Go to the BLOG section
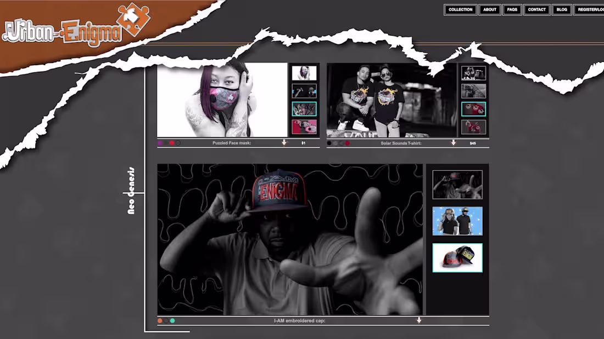 coord(561,9)
